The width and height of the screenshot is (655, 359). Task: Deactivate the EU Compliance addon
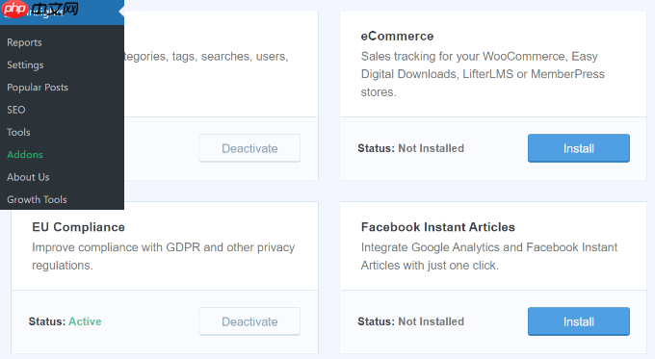pyautogui.click(x=249, y=321)
